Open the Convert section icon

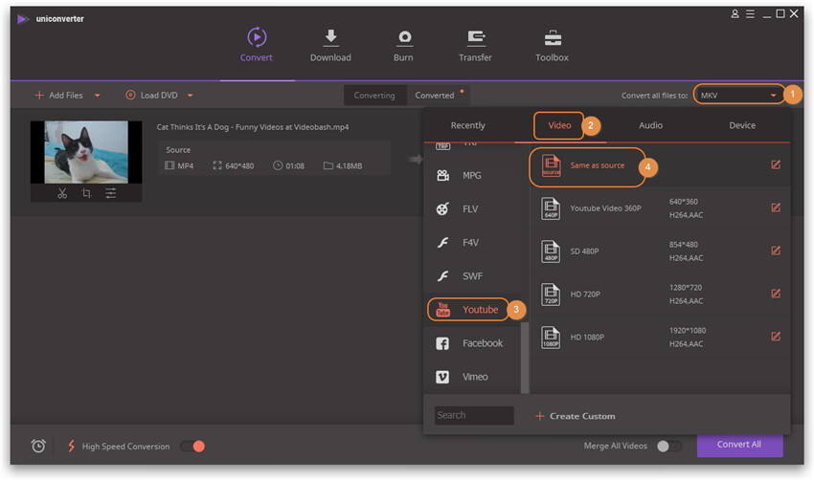point(257,37)
